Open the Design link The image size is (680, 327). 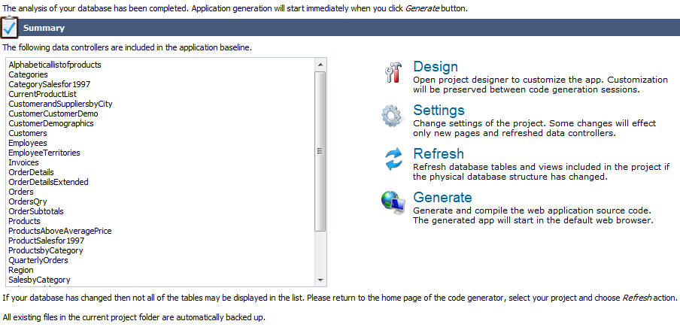pos(436,67)
